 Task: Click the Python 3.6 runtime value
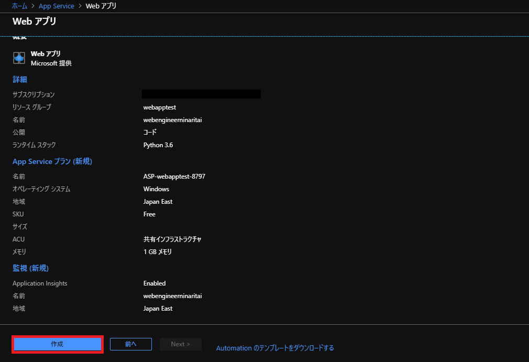[x=158, y=145]
